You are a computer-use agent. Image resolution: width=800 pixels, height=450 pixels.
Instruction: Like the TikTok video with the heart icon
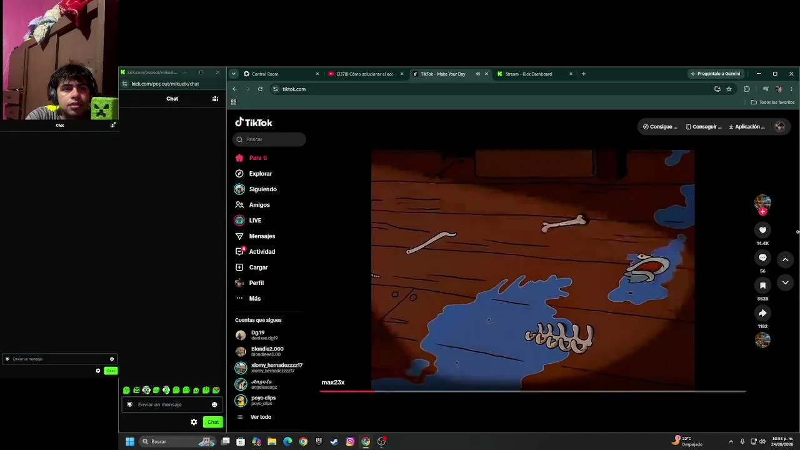click(762, 230)
